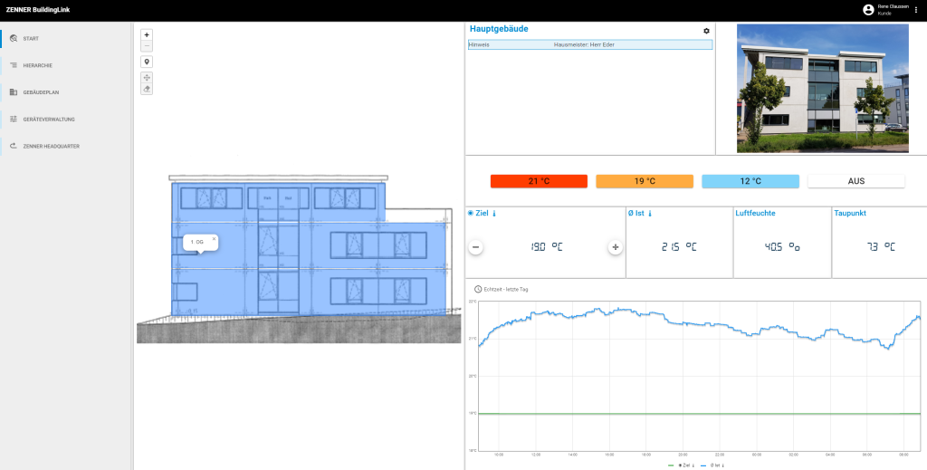Click the 1. OG floor label
927x470 pixels.
(x=196, y=243)
